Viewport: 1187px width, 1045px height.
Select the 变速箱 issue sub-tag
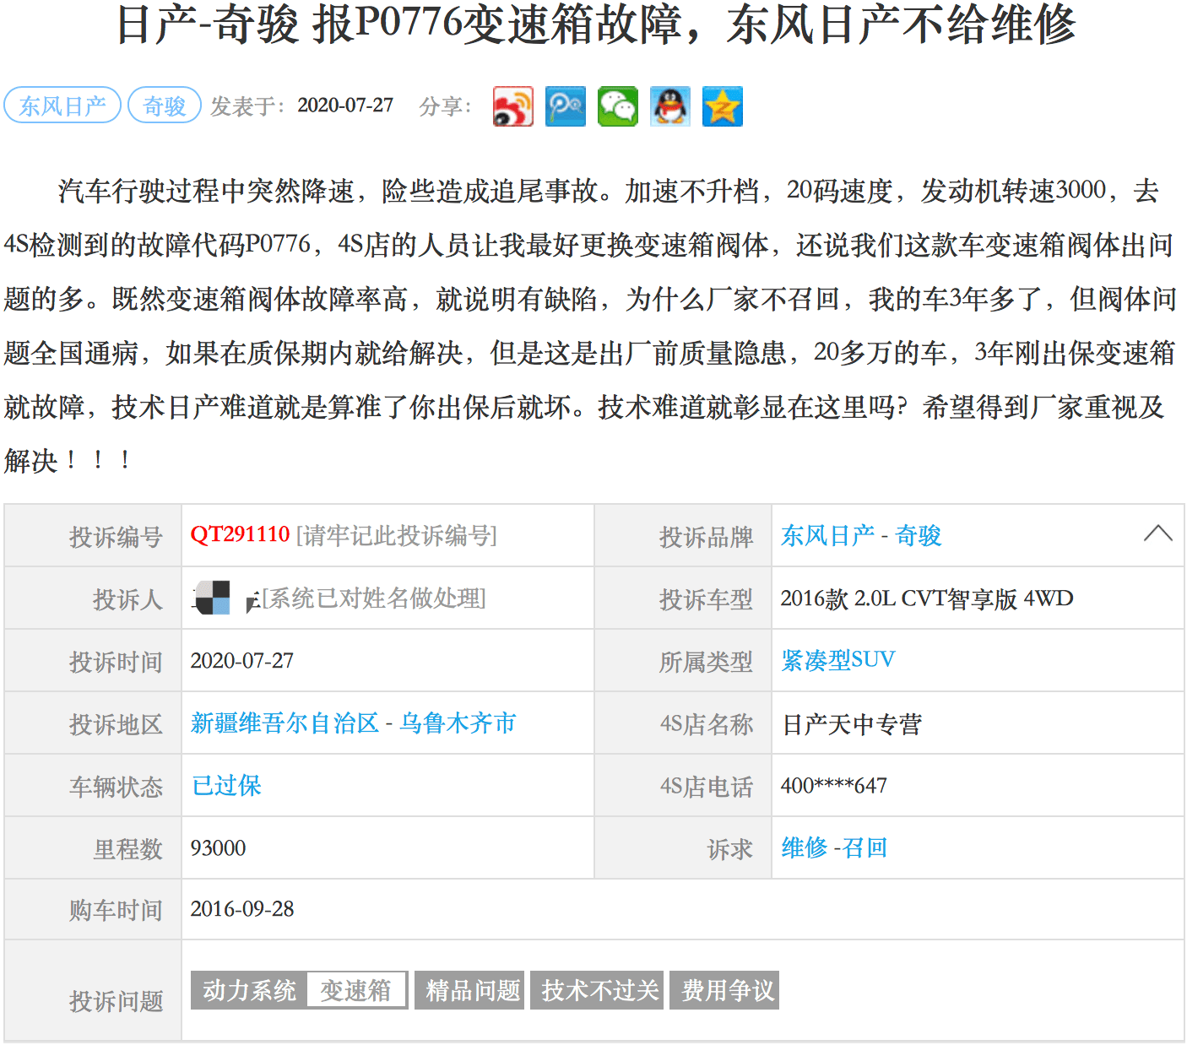(355, 990)
